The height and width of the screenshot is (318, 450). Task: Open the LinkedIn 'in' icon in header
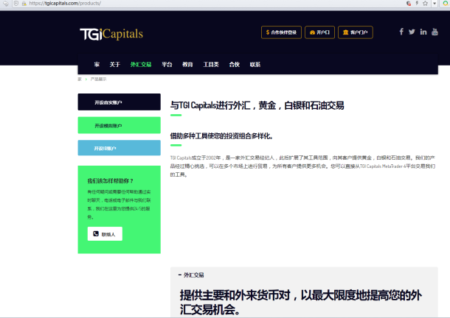[x=423, y=32]
